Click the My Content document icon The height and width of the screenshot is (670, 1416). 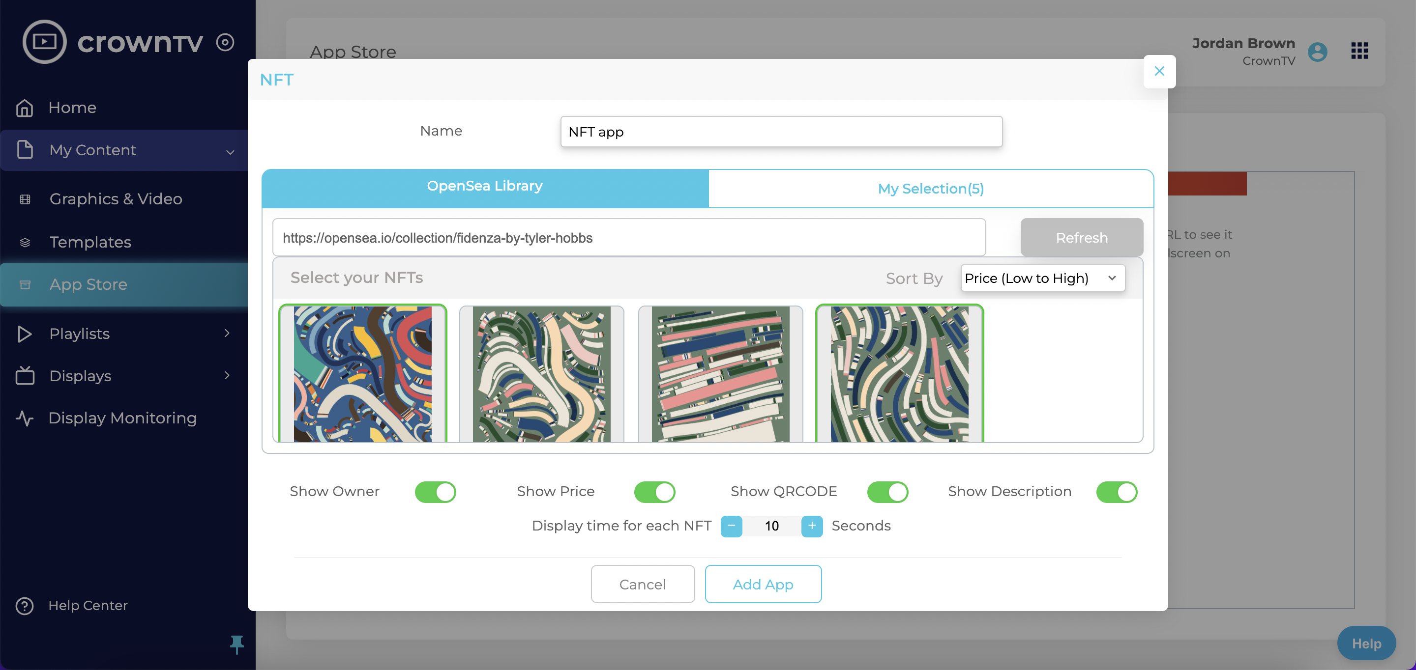(25, 150)
